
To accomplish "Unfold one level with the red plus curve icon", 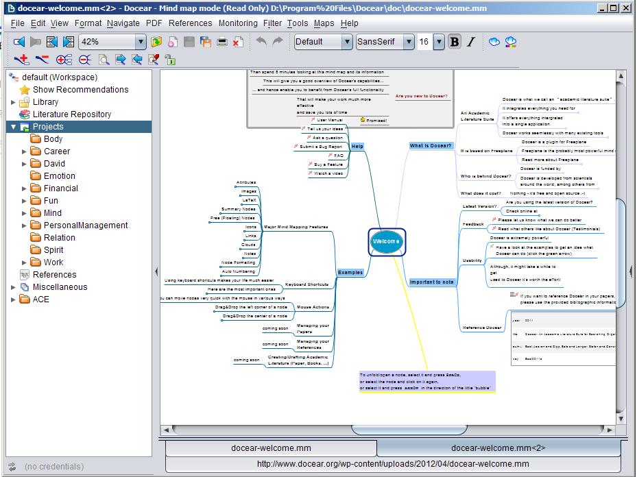I will point(21,60).
